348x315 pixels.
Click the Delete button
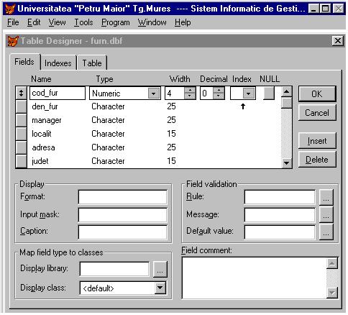coord(317,160)
